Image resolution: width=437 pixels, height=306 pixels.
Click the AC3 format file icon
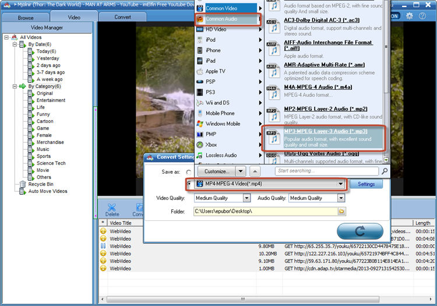coord(272,26)
